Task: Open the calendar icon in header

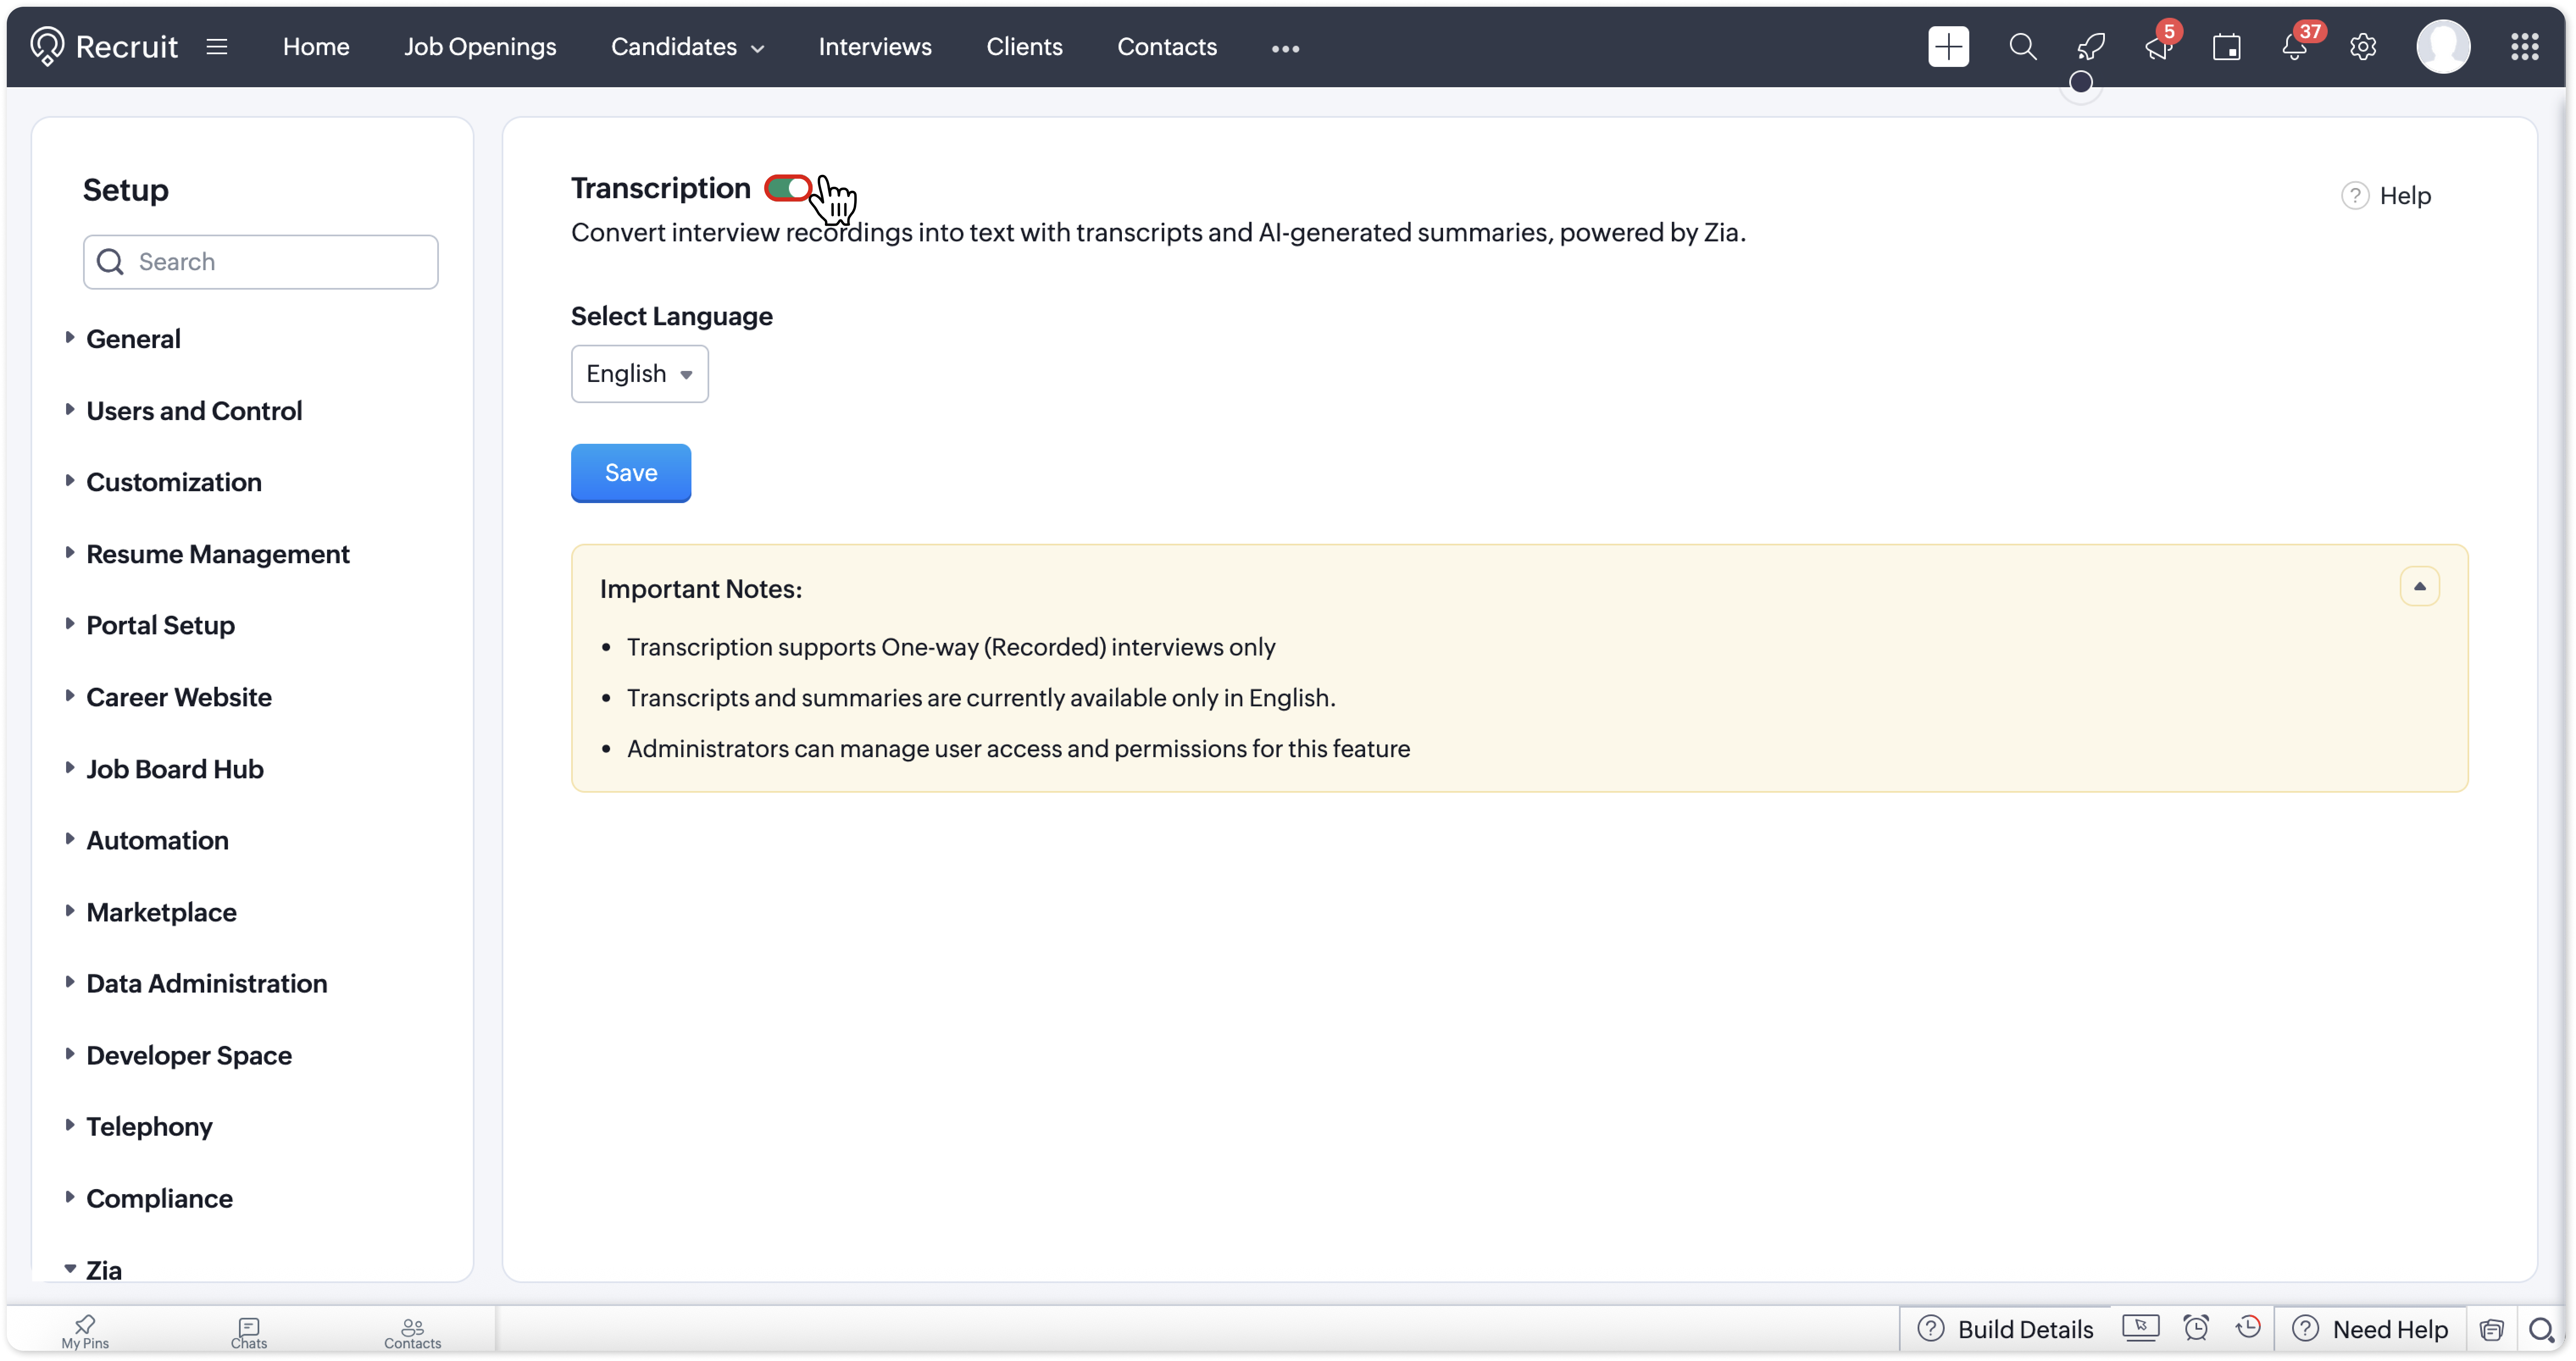Action: [x=2226, y=47]
